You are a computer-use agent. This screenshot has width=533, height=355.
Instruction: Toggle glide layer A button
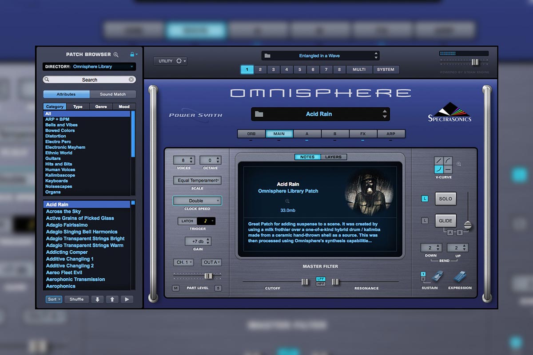[450, 233]
